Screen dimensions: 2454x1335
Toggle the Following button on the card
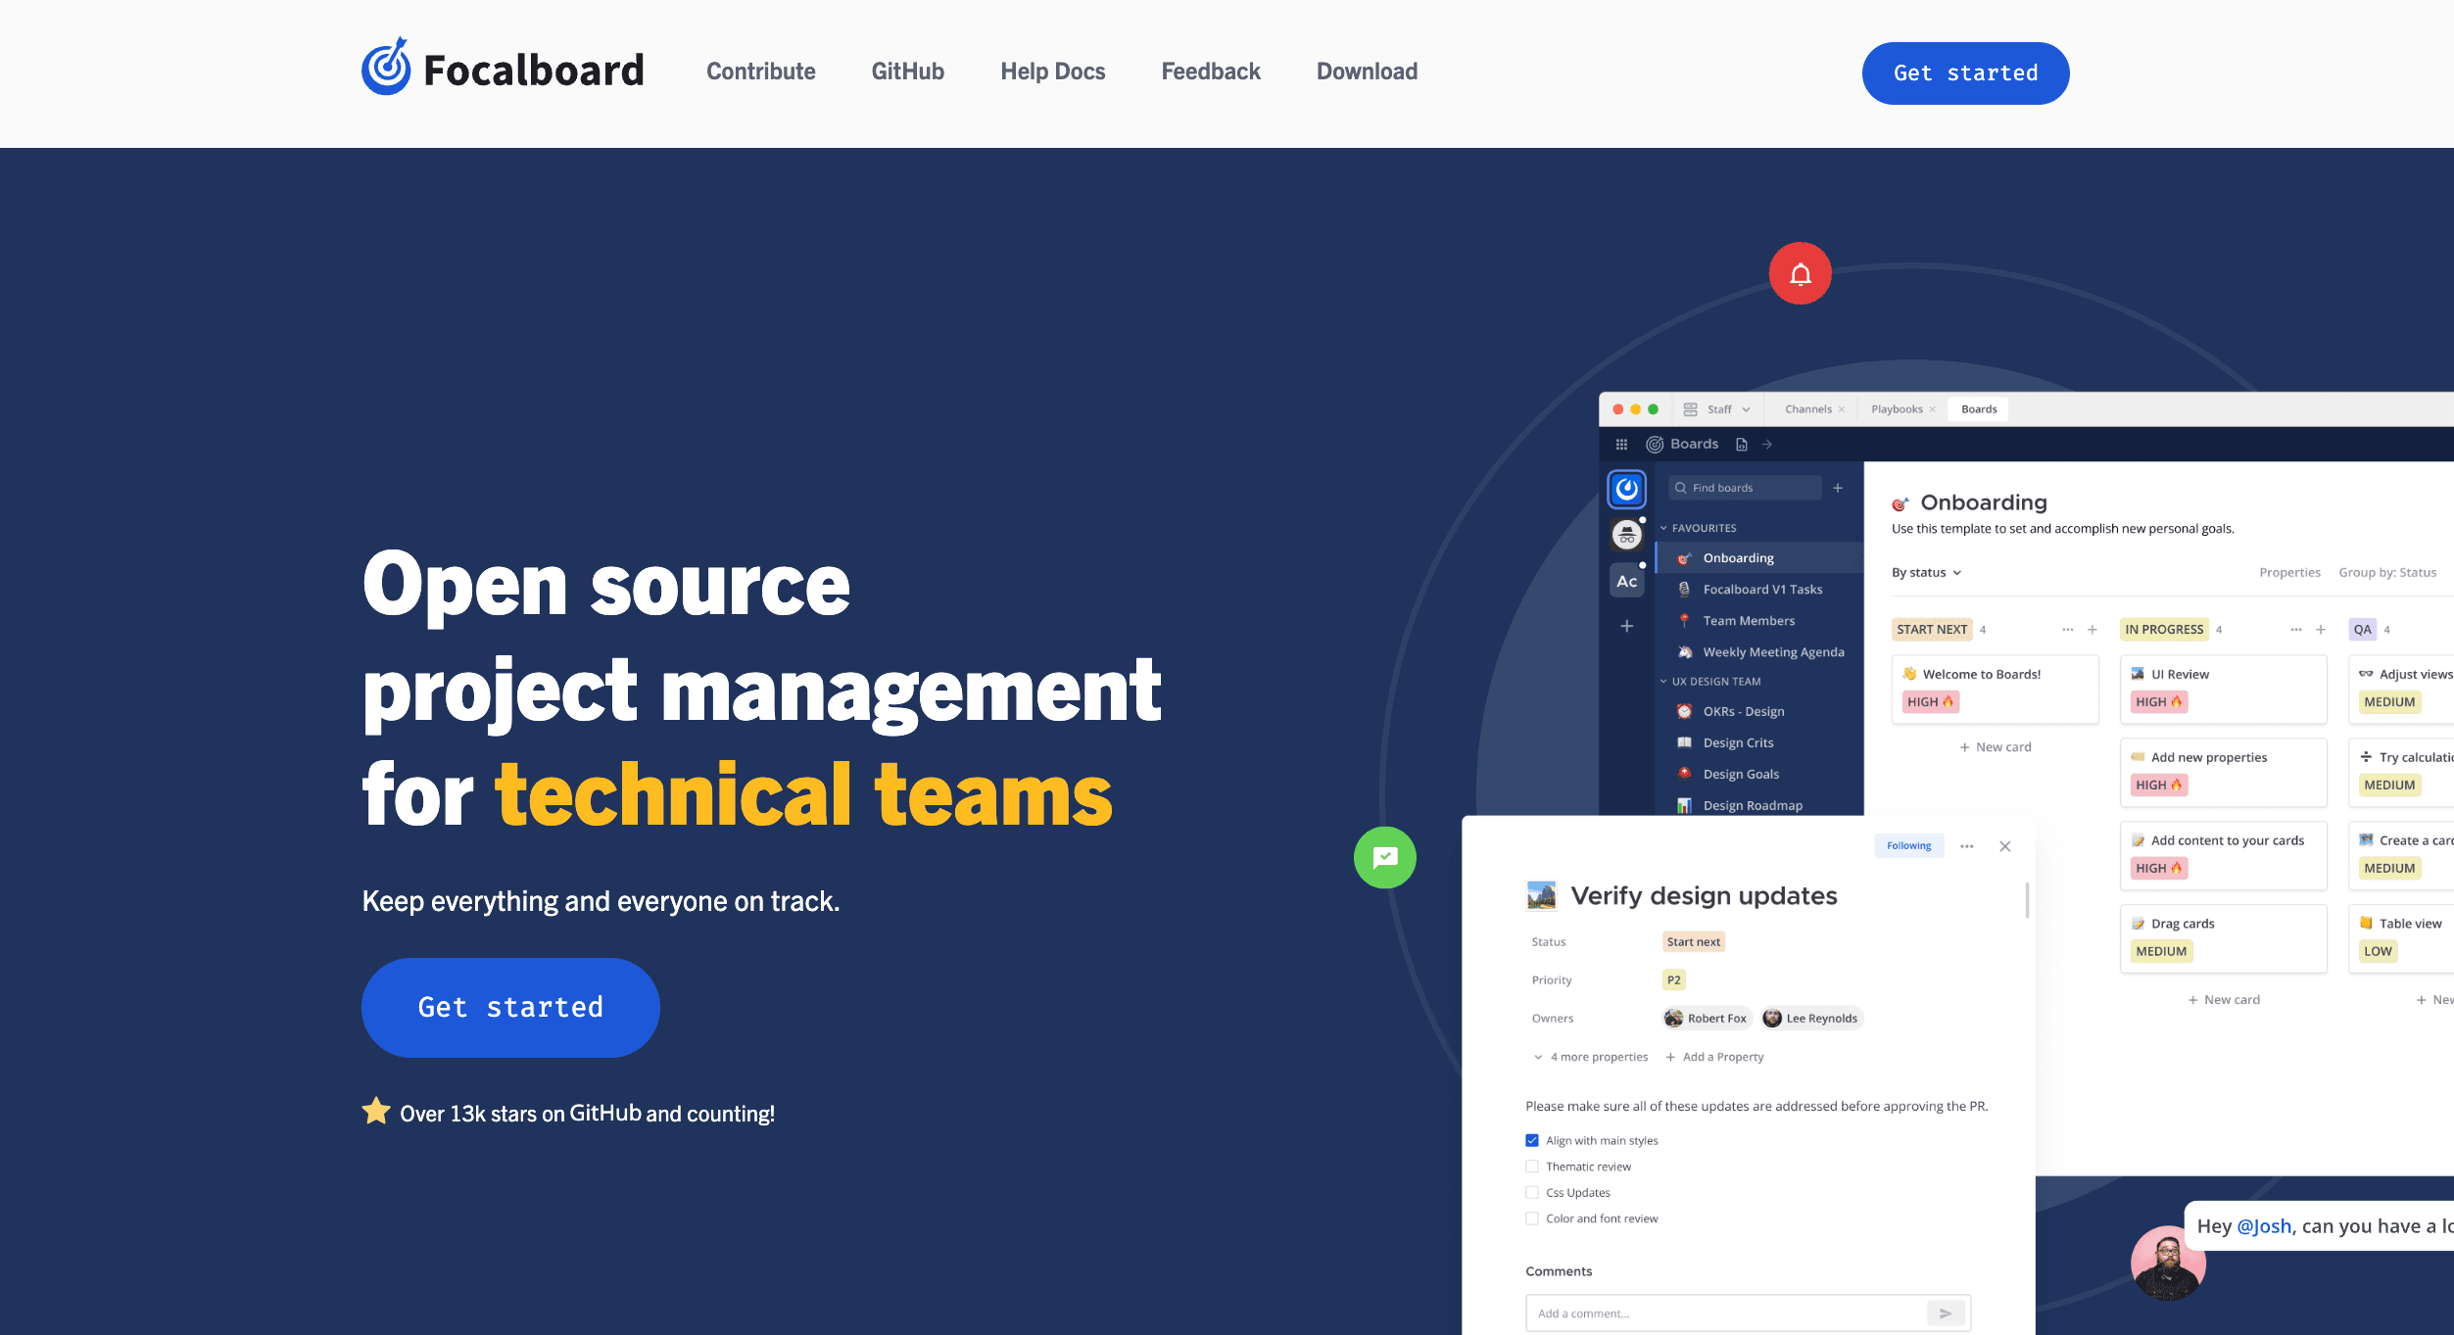click(x=1908, y=846)
